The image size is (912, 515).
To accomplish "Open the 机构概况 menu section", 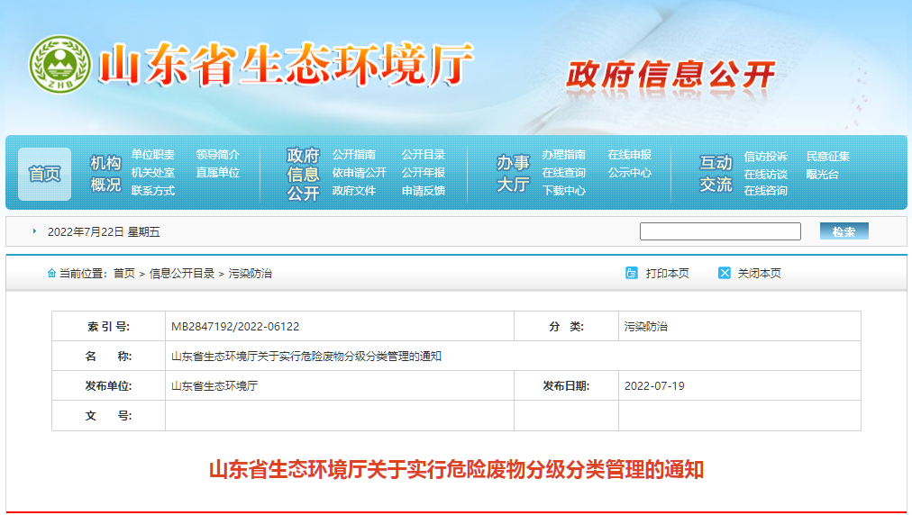I will pyautogui.click(x=105, y=173).
